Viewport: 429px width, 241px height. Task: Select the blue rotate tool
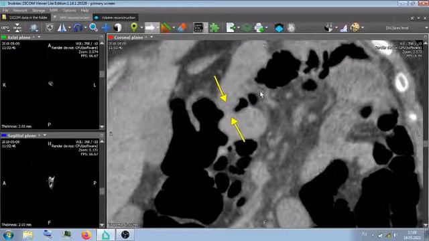click(78, 27)
